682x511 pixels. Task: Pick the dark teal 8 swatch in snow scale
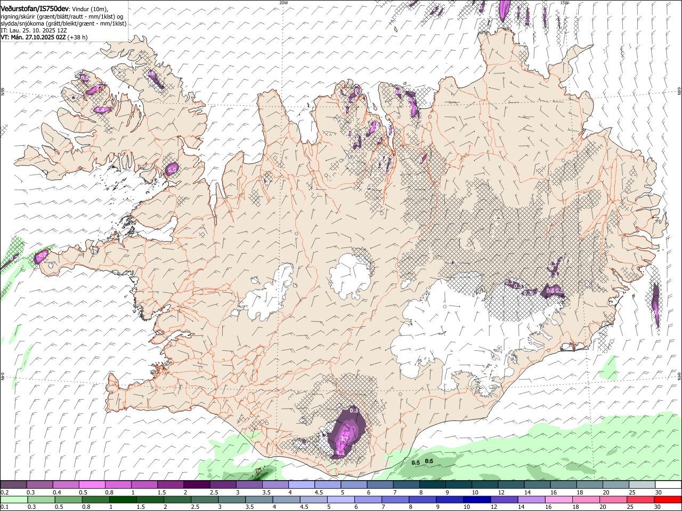433,485
